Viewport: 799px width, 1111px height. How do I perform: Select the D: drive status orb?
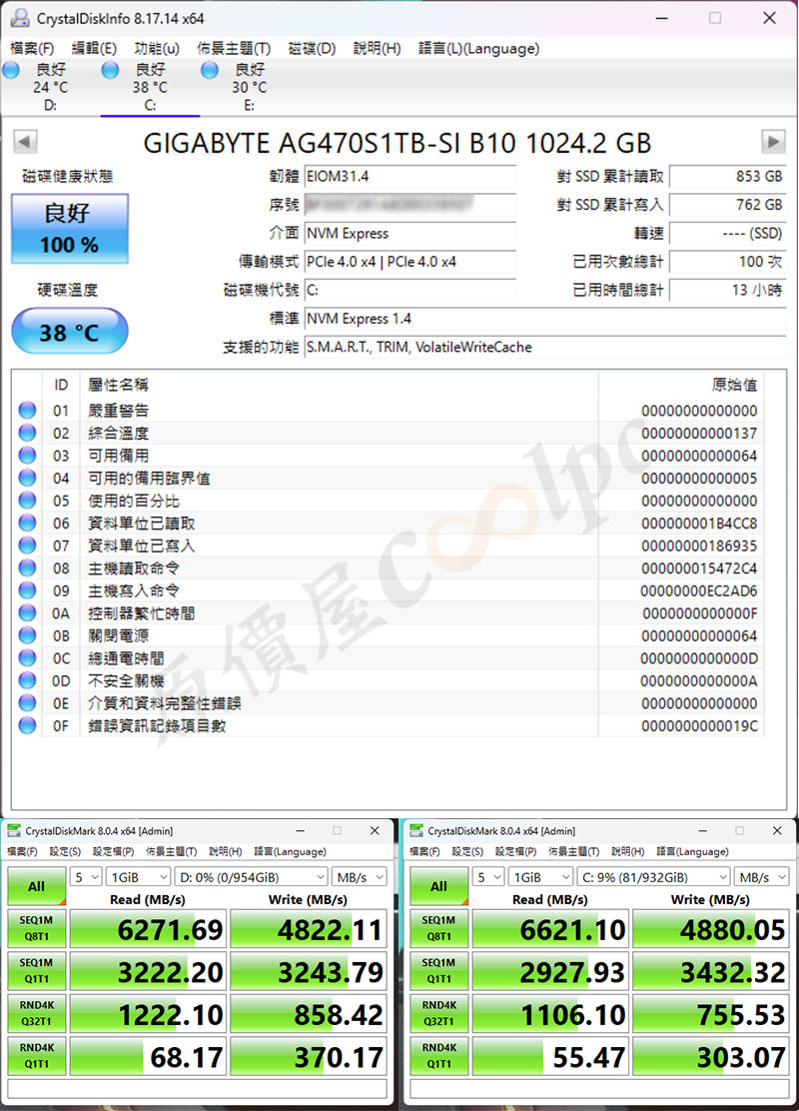tap(12, 70)
